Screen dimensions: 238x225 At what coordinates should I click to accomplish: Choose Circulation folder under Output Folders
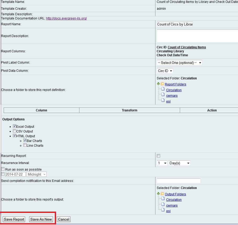[x=174, y=200]
